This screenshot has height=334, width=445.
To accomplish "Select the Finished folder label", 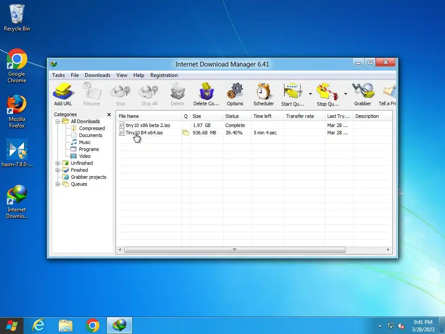I will tap(79, 170).
